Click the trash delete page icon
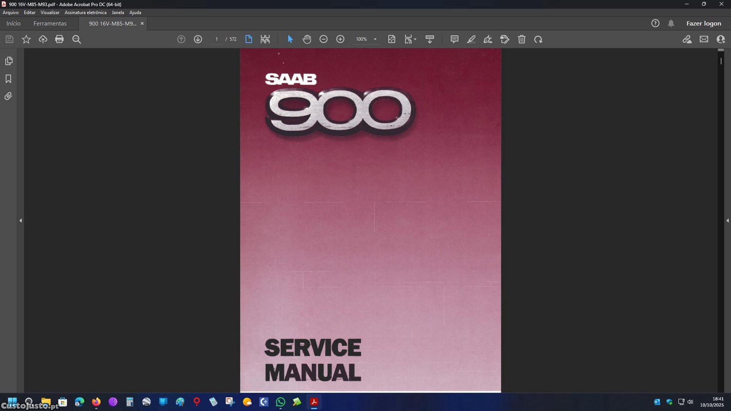 pyautogui.click(x=521, y=39)
